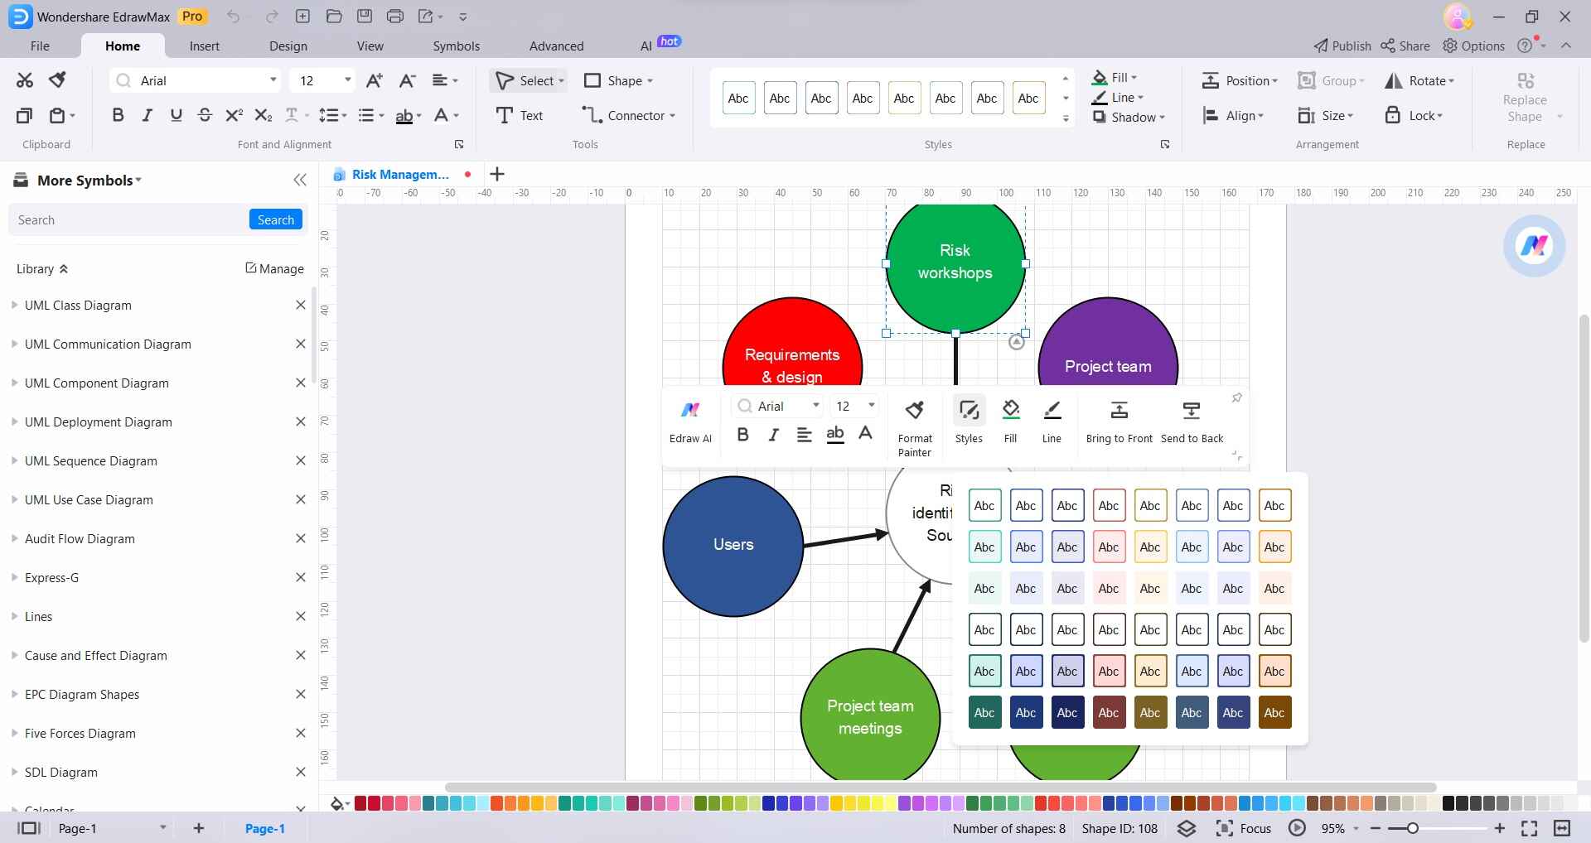
Task: Open the ribbon font name dropdown
Action: coord(273,80)
